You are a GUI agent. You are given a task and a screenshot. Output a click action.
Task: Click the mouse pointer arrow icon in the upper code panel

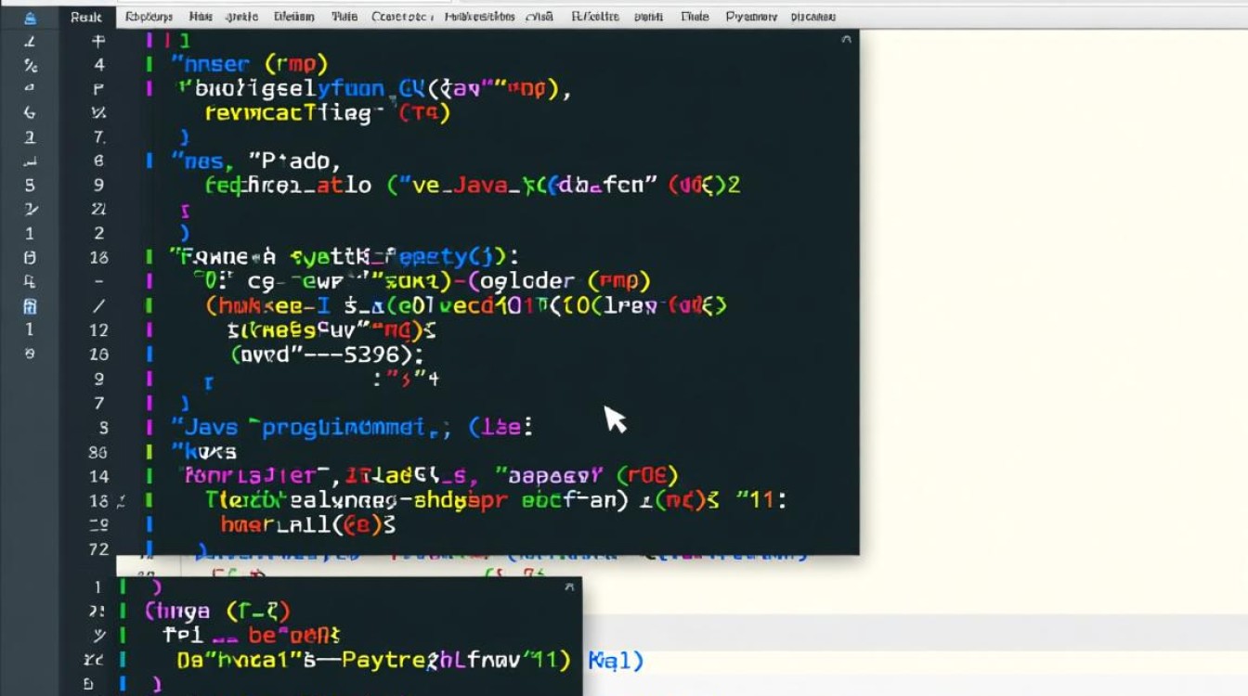pos(615,419)
